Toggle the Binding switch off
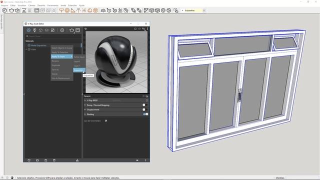 145,114
